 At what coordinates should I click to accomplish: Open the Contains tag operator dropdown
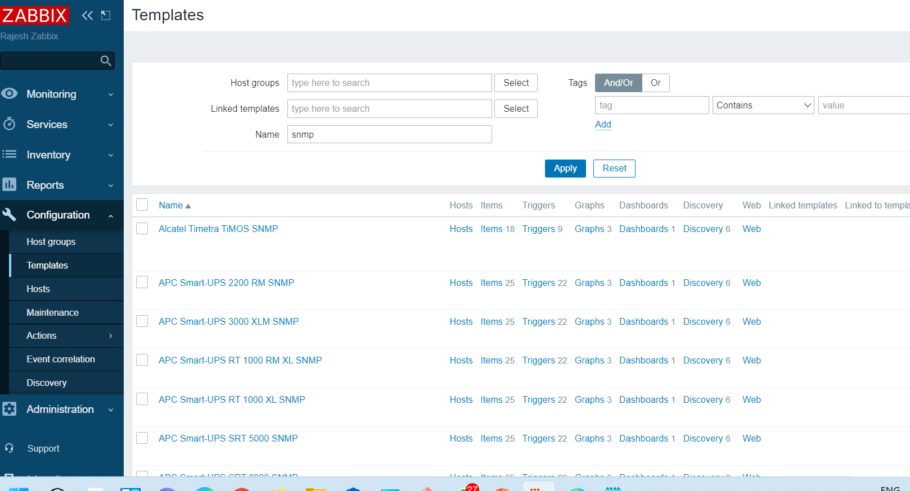point(763,105)
